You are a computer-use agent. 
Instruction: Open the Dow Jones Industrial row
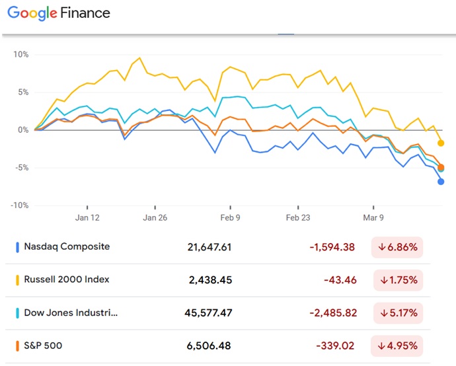tap(218, 313)
